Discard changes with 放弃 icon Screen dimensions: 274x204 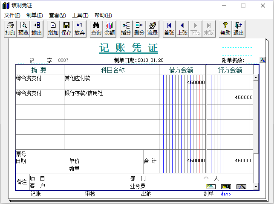[x=80, y=29]
